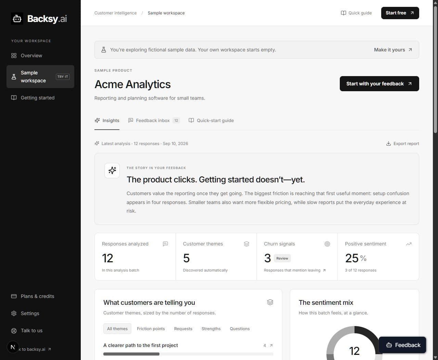Click the book icon beside Getting started
This screenshot has width=438, height=360.
point(14,98)
